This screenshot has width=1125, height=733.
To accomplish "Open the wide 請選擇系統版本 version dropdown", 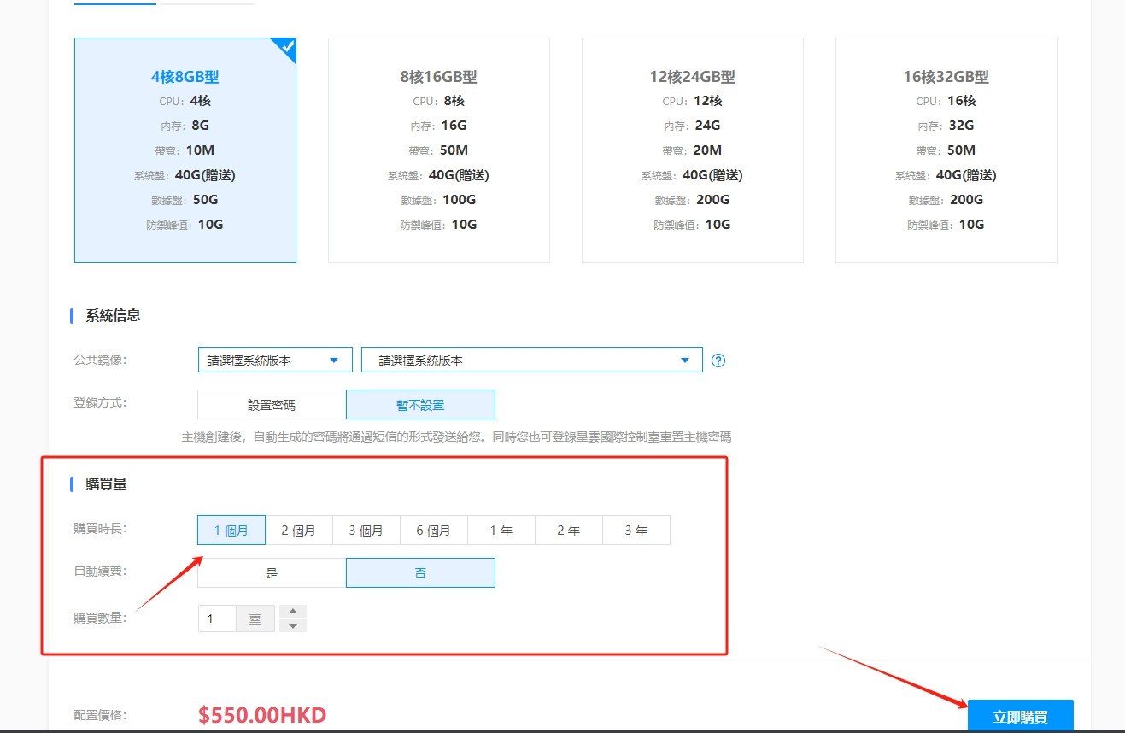I will tap(532, 360).
